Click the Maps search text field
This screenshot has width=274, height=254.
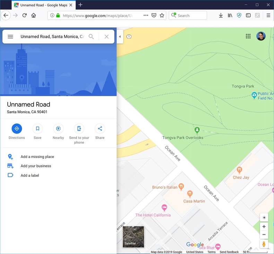pos(52,36)
